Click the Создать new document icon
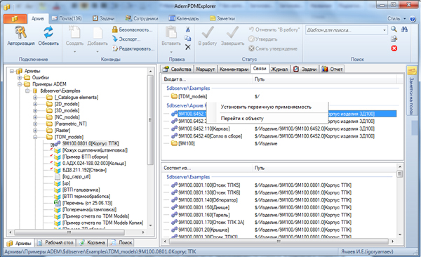Viewport: 421px width, 257px height. (x=74, y=32)
